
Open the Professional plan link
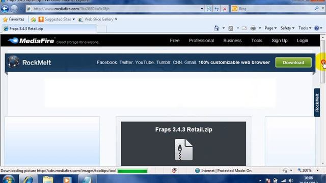point(201,41)
